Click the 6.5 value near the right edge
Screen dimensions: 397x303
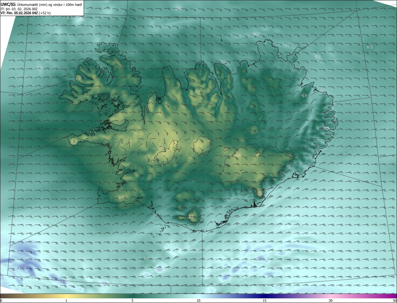[370, 47]
